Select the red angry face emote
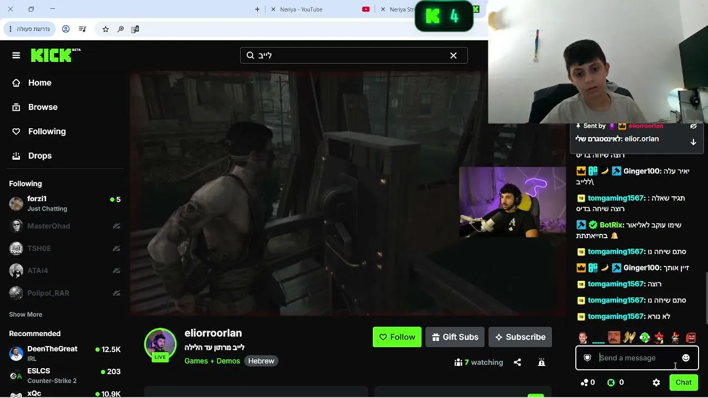Screen dimensions: 708x398 pyautogui.click(x=691, y=337)
